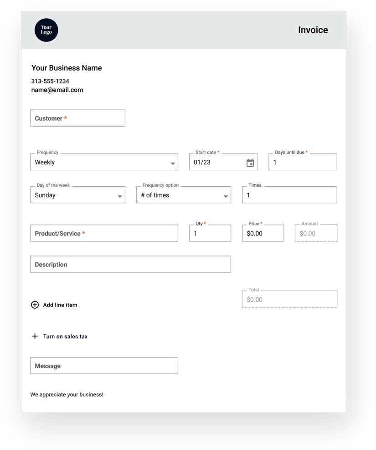The image size is (376, 450).
Task: Open the Frequency option dropdown showing # of times
Action: point(183,195)
